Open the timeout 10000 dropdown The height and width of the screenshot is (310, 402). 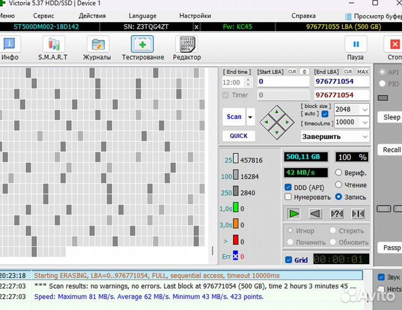(x=365, y=122)
